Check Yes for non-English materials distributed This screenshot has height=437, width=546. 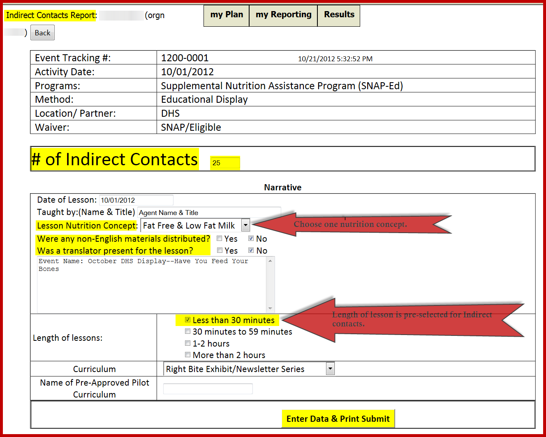coord(220,238)
